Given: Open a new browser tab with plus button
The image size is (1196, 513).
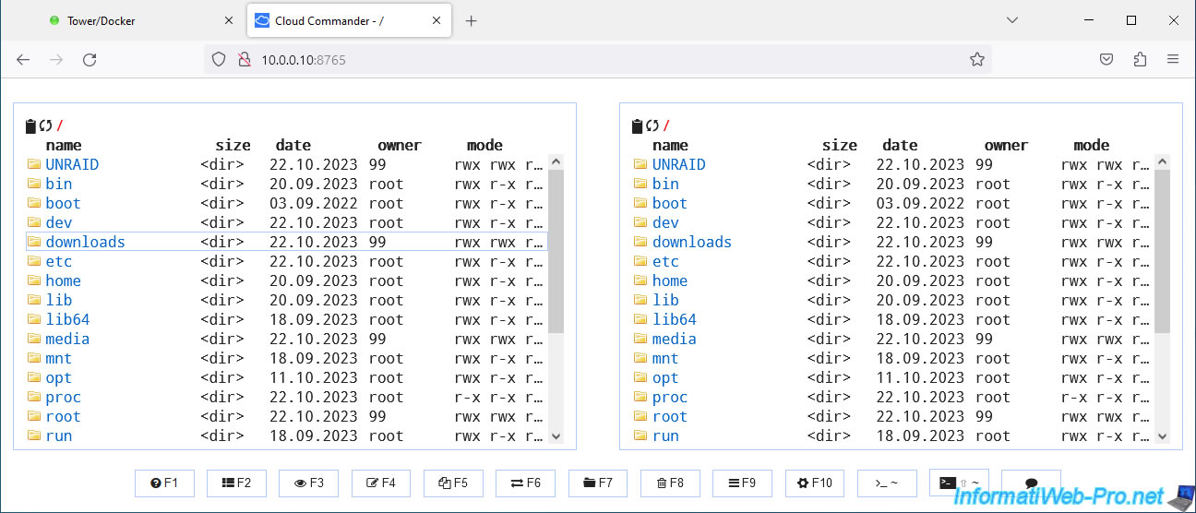Looking at the screenshot, I should (472, 20).
